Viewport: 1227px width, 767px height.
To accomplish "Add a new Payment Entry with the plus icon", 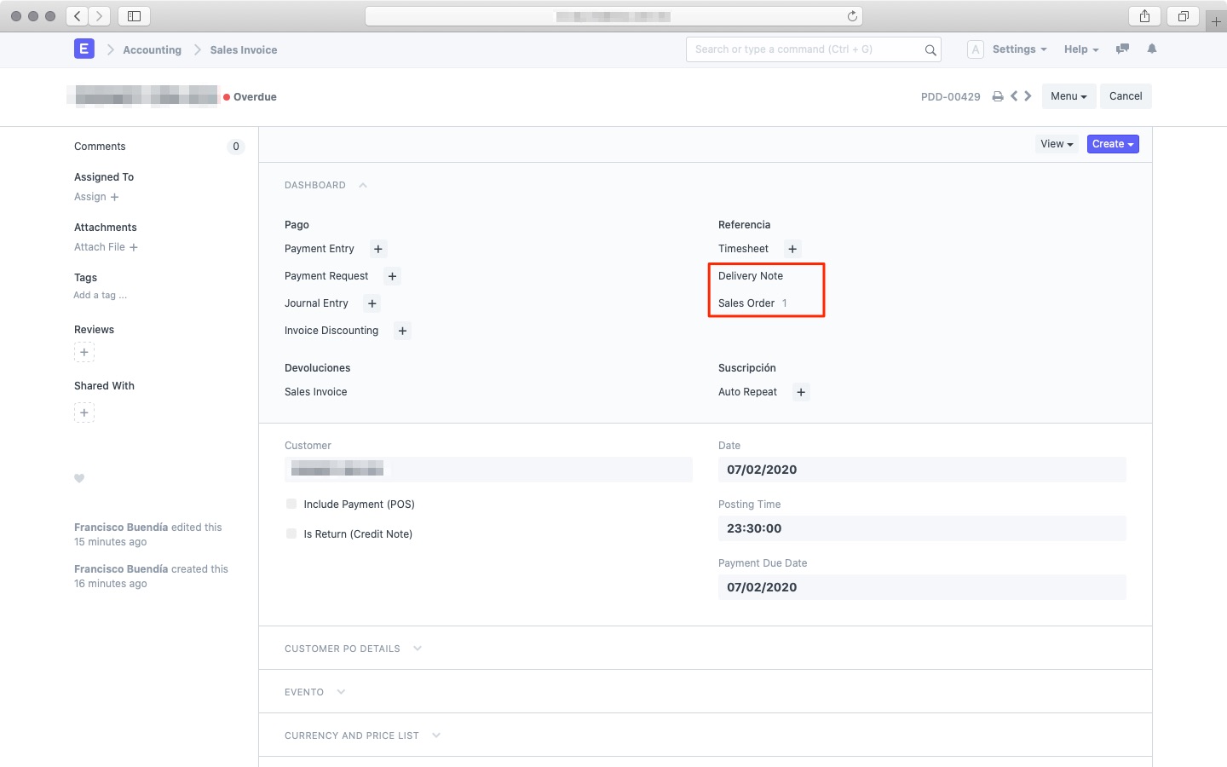I will click(x=377, y=249).
